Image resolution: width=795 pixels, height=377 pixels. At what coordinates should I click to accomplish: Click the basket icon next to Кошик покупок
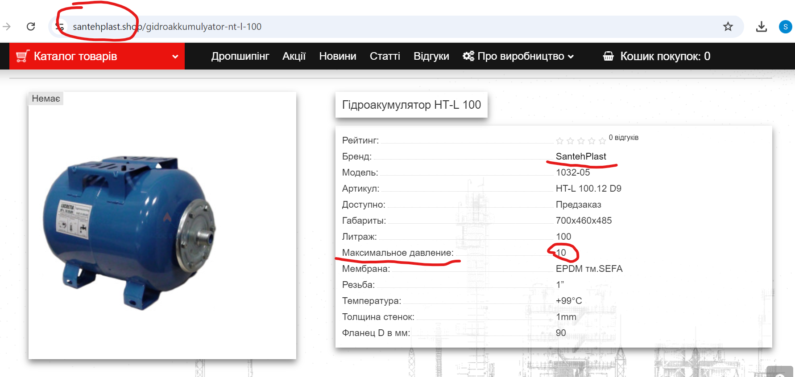[609, 56]
